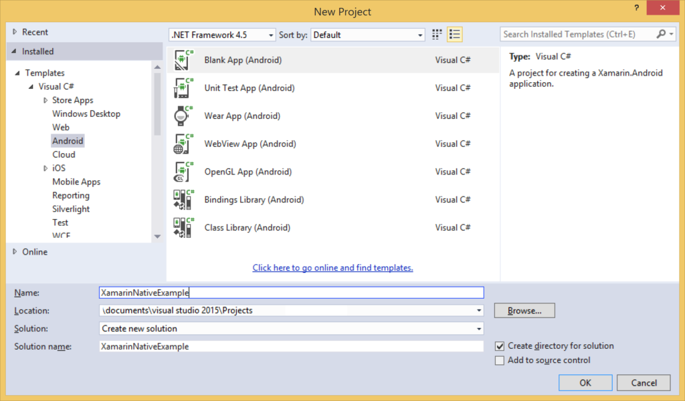The height and width of the screenshot is (401, 685).
Task: Disable Create directory for solution
Action: (x=499, y=346)
